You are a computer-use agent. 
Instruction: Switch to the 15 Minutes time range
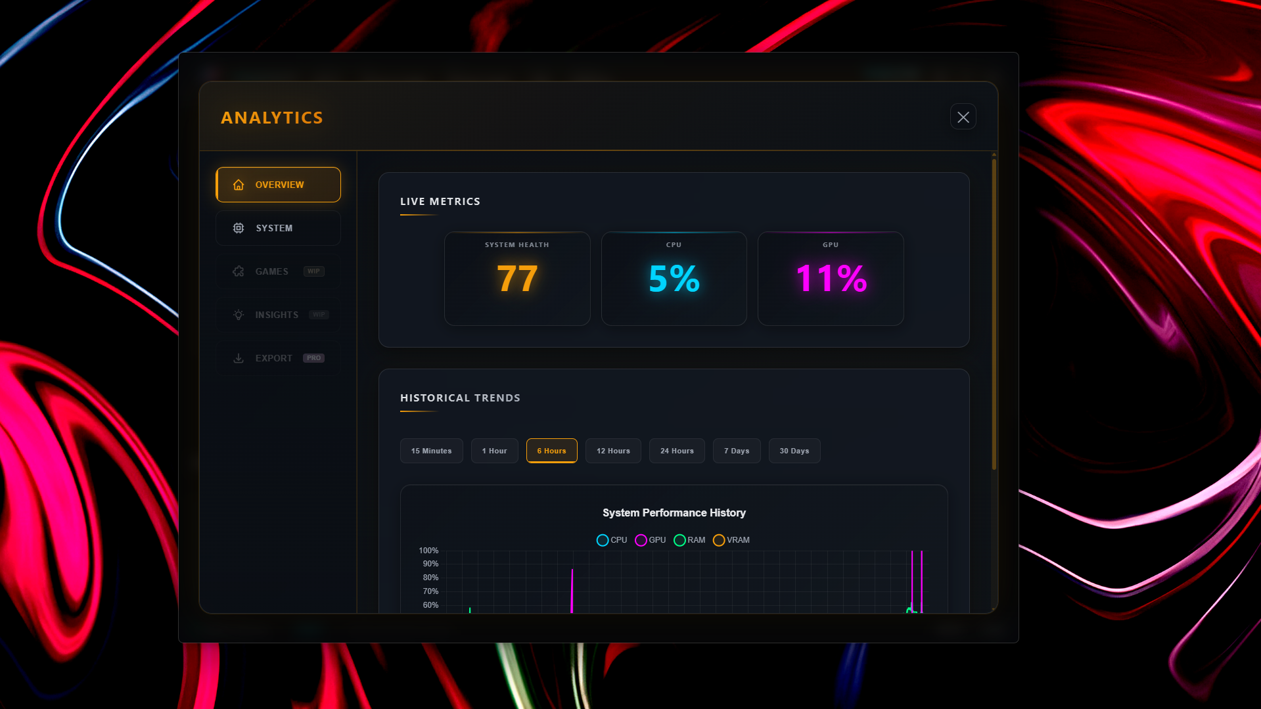(x=431, y=450)
